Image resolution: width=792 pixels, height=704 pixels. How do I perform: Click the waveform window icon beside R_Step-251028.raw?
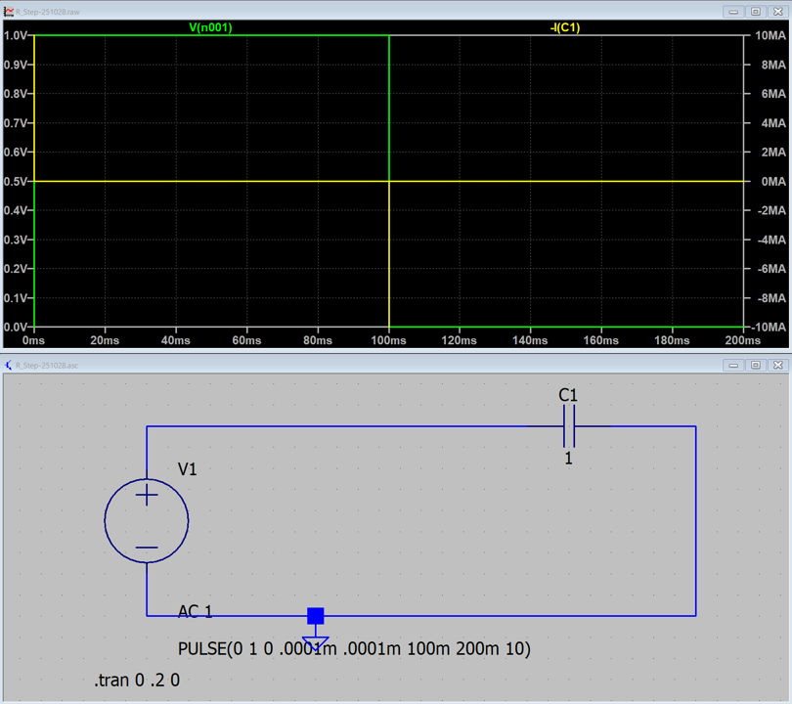pyautogui.click(x=9, y=12)
